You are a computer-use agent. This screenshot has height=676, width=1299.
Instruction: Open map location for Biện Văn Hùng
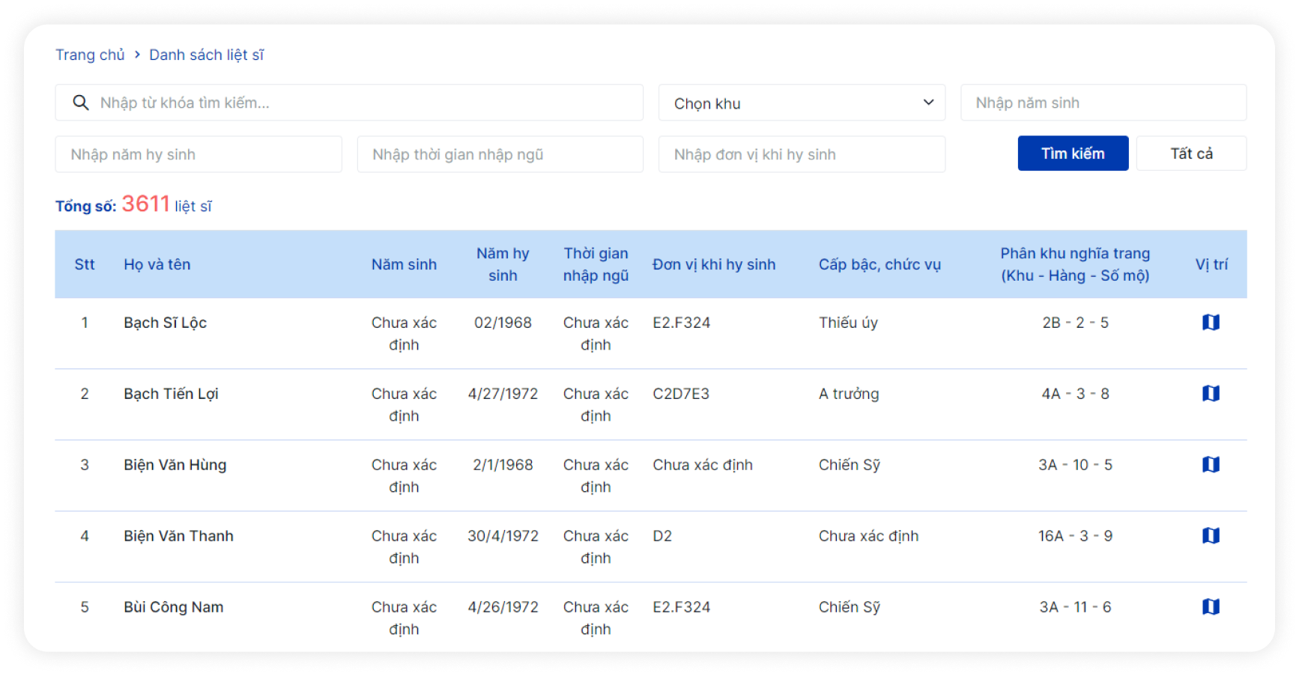pyautogui.click(x=1211, y=464)
